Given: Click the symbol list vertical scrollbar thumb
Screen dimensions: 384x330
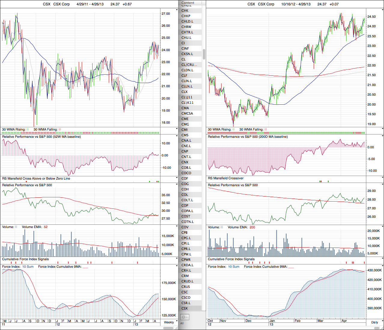Looking at the screenshot, I should [204, 54].
